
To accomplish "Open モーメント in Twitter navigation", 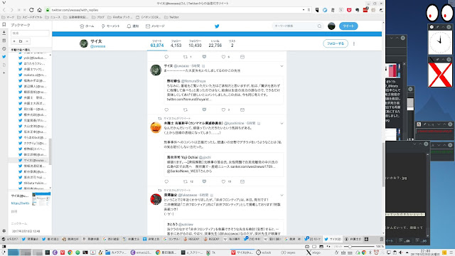I will coord(110,26).
